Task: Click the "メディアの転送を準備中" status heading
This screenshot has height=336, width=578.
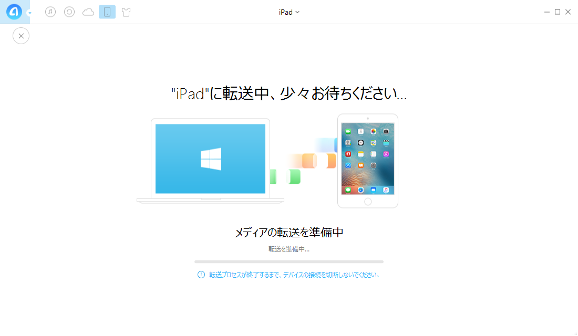Action: tap(289, 232)
